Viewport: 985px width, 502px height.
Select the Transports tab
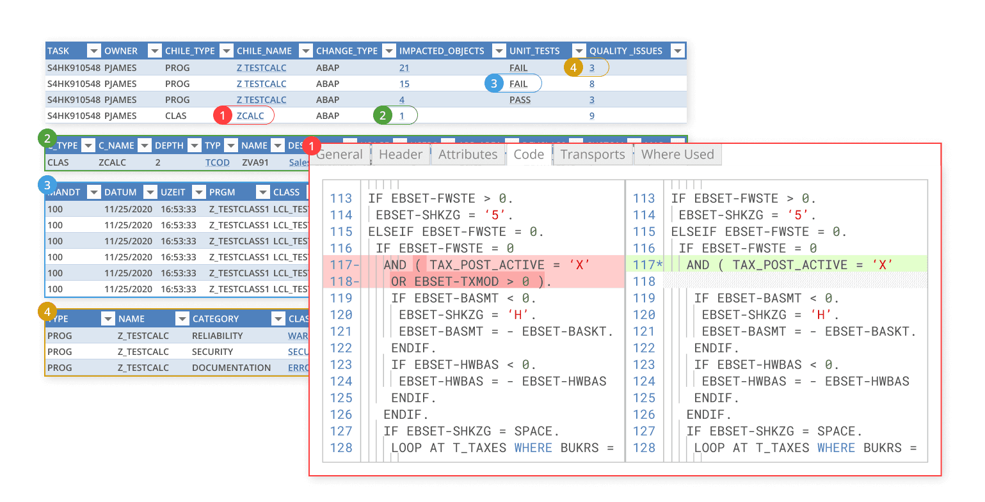coord(592,155)
